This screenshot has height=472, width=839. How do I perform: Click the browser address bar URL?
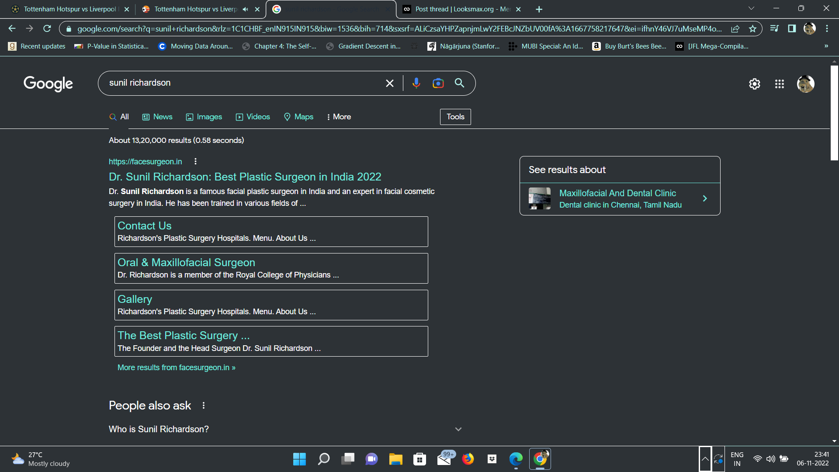coord(399,29)
